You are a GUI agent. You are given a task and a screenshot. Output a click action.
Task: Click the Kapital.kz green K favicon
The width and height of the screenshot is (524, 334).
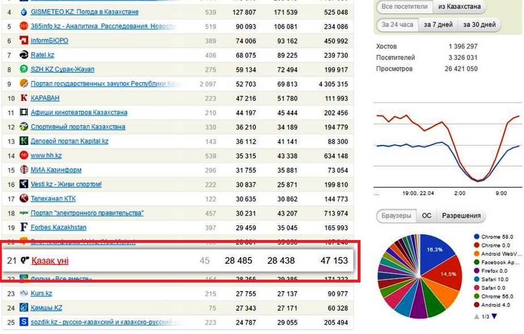pyautogui.click(x=24, y=141)
